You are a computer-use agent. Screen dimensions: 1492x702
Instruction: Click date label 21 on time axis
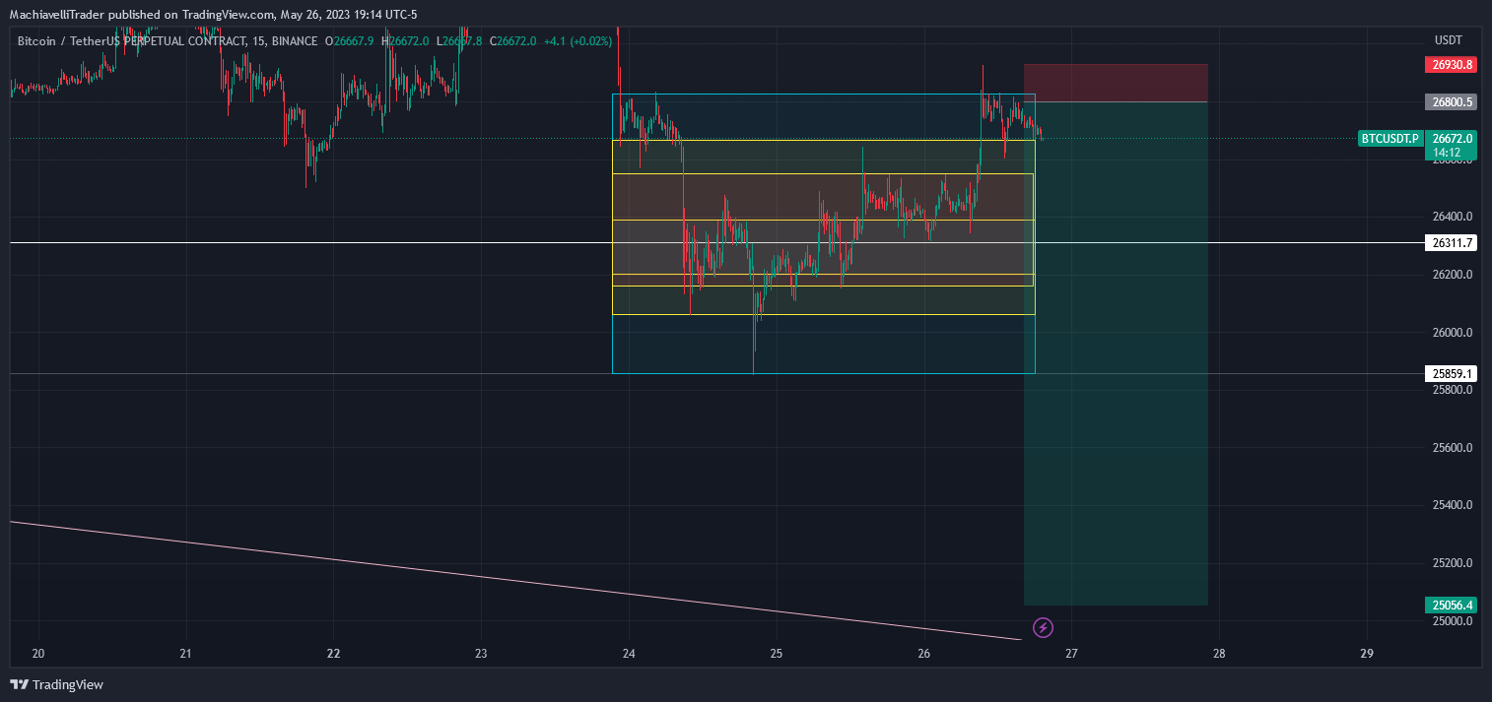[x=186, y=654]
